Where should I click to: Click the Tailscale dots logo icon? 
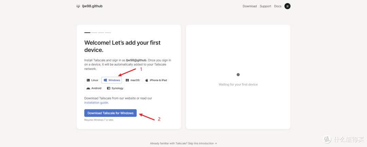point(78,6)
